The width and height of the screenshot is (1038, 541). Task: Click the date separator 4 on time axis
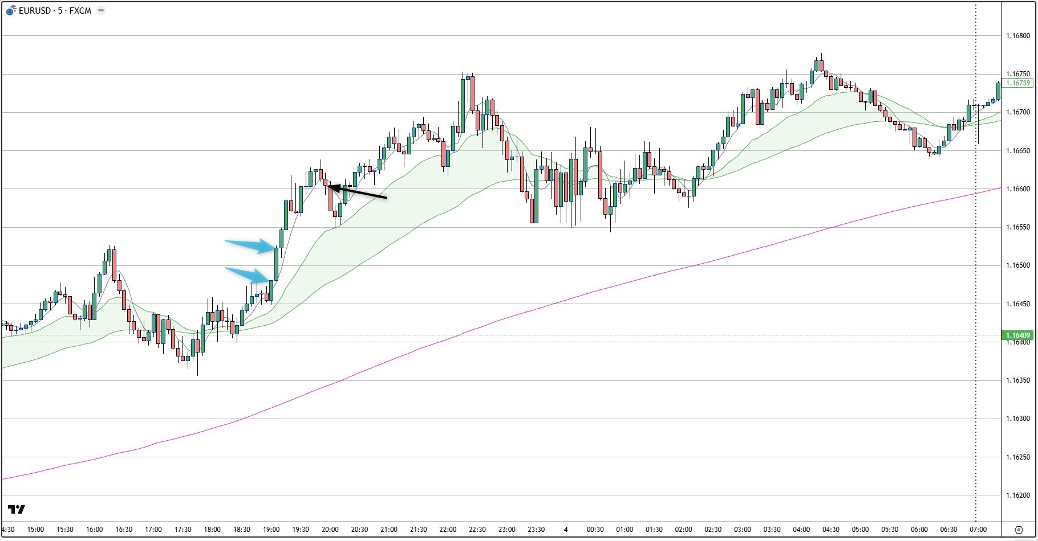pos(566,528)
